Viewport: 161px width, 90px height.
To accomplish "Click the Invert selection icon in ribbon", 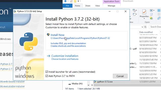I will tap(159, 18).
